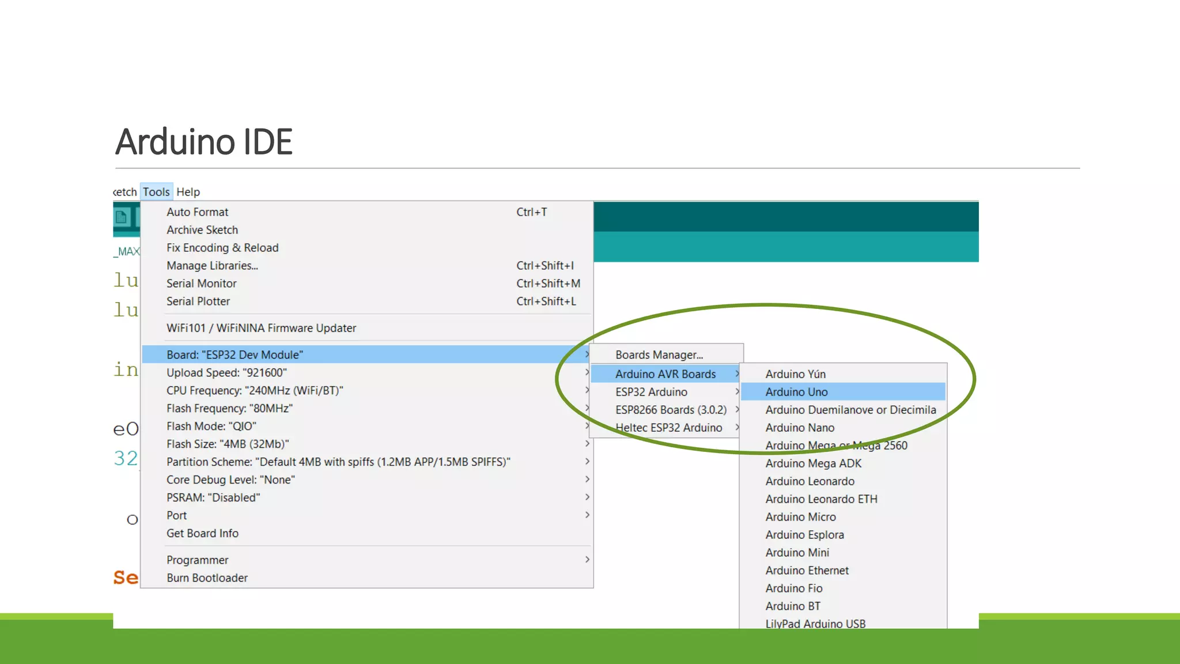This screenshot has width=1180, height=664.
Task: Open the Tools menu
Action: pyautogui.click(x=156, y=192)
